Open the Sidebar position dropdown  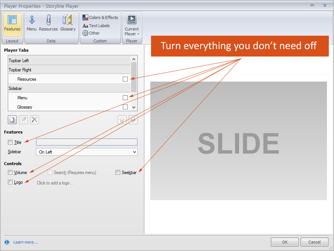point(87,152)
